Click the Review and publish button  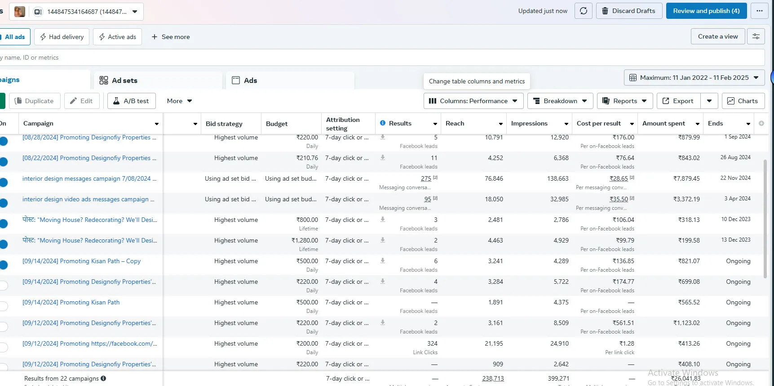point(706,11)
